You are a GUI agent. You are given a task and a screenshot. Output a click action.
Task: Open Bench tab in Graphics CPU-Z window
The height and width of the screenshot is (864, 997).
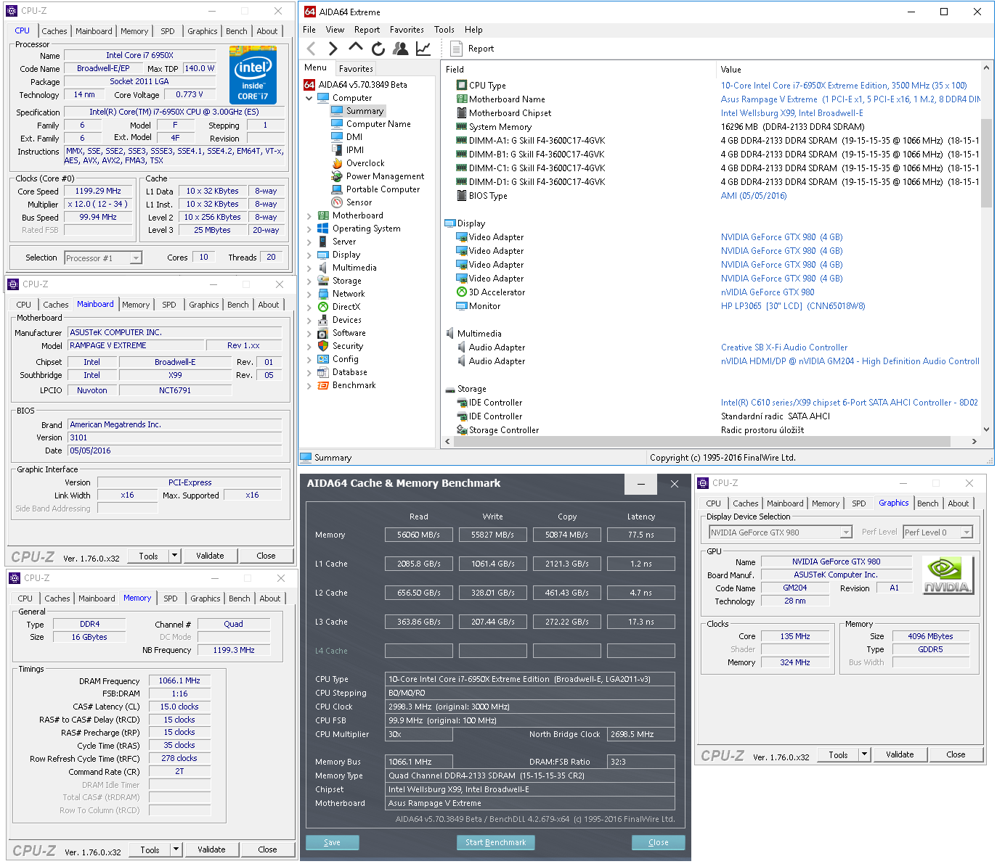927,503
